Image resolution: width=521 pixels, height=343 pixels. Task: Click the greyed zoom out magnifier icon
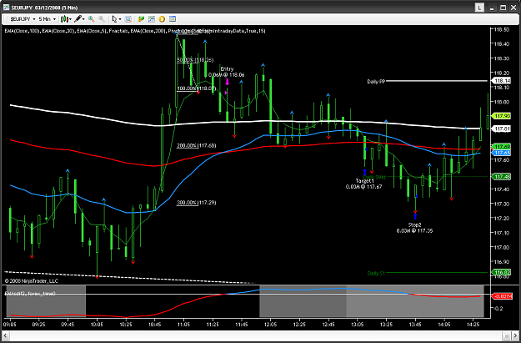(x=102, y=19)
